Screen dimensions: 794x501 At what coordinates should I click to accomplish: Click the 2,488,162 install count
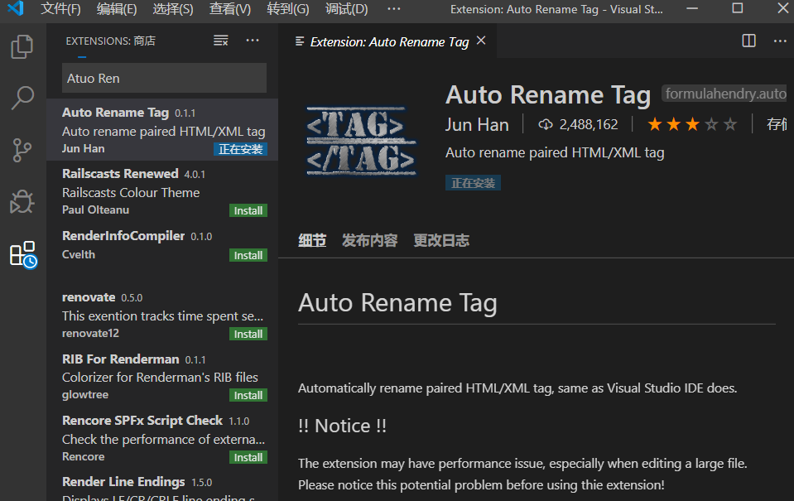point(589,124)
